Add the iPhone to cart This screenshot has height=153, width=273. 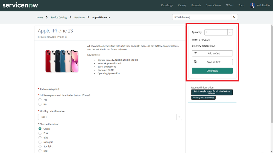pos(212,53)
